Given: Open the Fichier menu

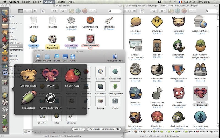Looking at the screenshot, I should [26, 2].
